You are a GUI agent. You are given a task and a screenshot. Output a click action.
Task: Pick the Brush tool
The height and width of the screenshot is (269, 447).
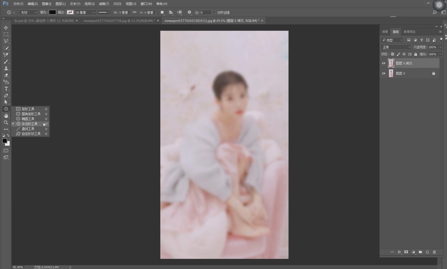point(6,62)
